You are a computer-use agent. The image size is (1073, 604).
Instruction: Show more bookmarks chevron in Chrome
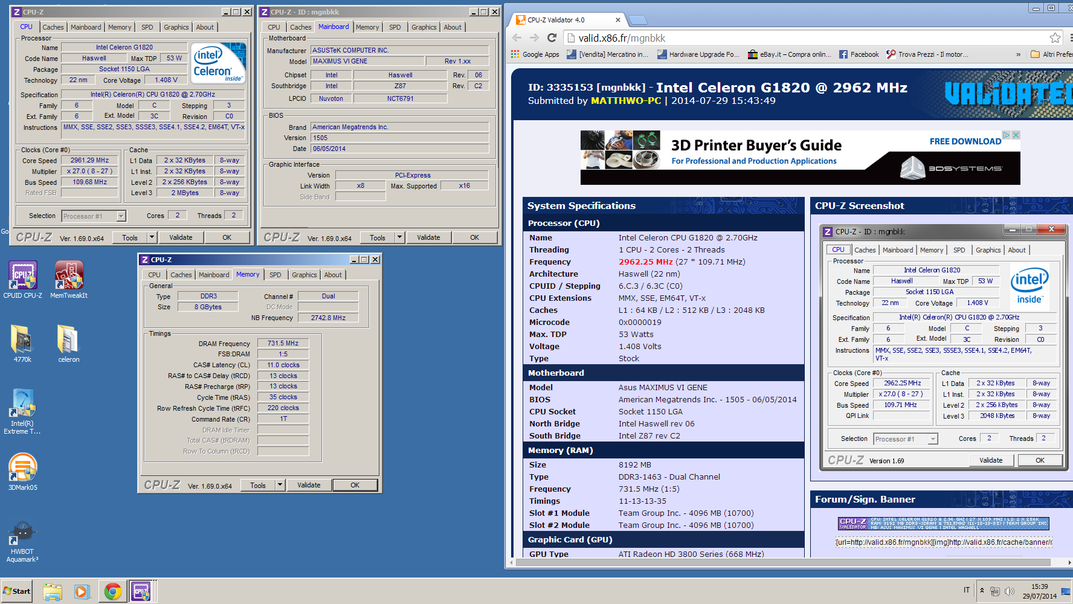point(1018,54)
